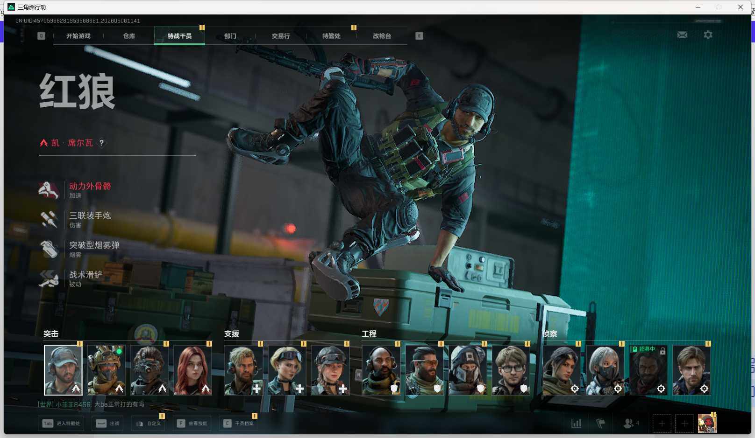Select the bald engineer operator with headset
Screen dimensions: 755x438
[381, 370]
